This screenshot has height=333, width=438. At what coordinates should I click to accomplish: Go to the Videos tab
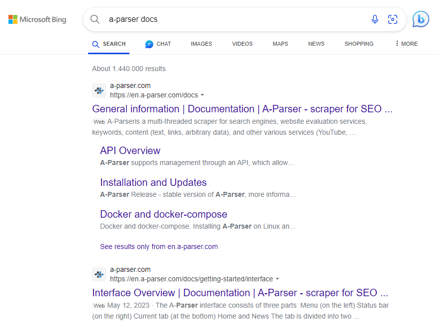click(242, 44)
